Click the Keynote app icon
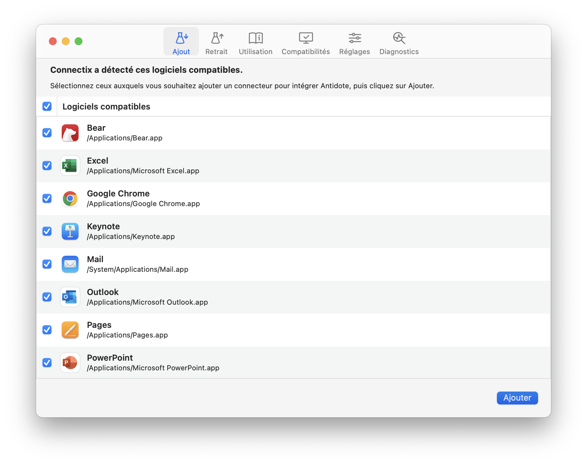Image resolution: width=587 pixels, height=465 pixels. tap(70, 232)
